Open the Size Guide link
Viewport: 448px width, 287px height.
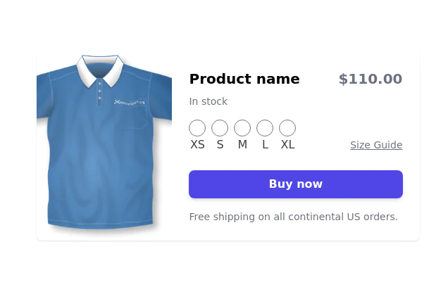click(376, 146)
